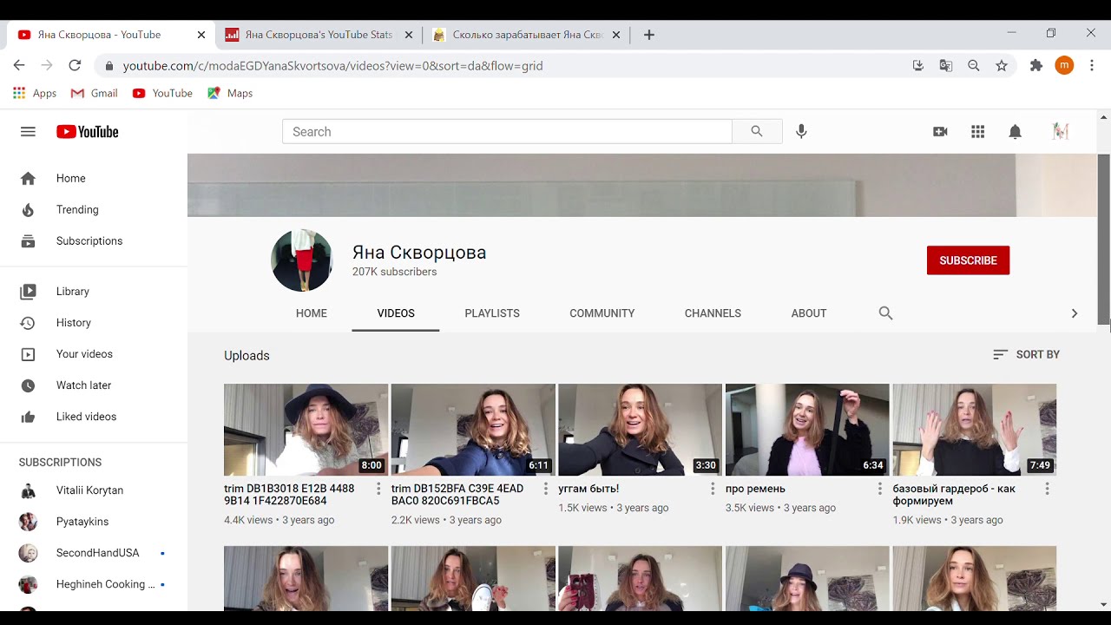Click the YouTube logo
Viewport: 1111px width, 625px height.
pyautogui.click(x=87, y=132)
